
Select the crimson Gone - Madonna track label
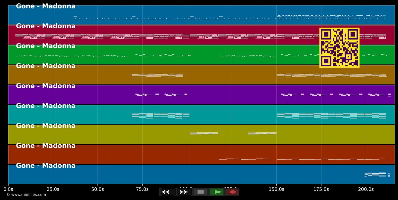pos(46,26)
